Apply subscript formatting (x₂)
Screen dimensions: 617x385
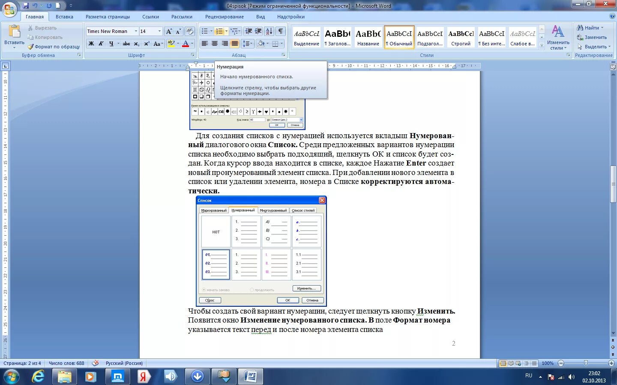point(136,44)
